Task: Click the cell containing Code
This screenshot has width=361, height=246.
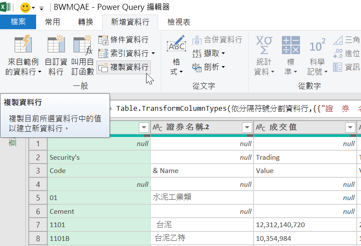Action: coord(99,171)
